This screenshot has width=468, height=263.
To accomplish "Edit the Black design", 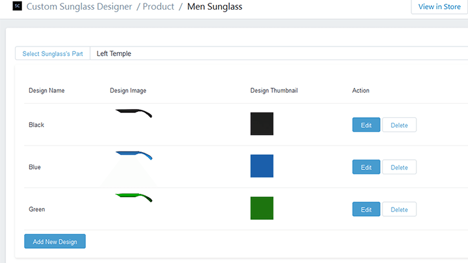I will (366, 125).
